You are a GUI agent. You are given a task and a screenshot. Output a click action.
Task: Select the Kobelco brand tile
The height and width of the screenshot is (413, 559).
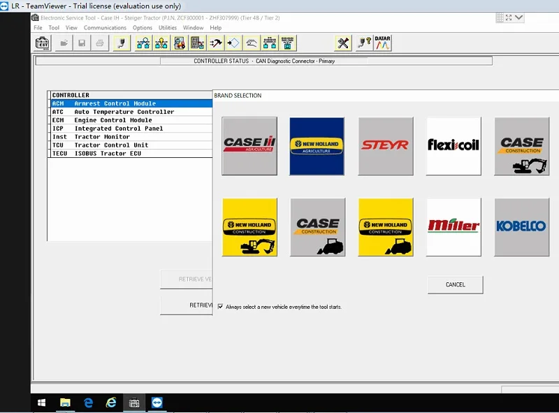521,227
